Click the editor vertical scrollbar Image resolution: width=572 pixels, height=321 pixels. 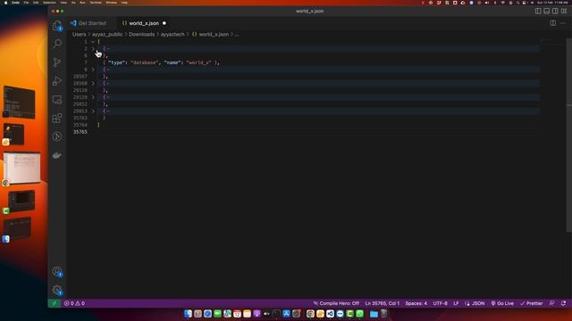(569, 135)
